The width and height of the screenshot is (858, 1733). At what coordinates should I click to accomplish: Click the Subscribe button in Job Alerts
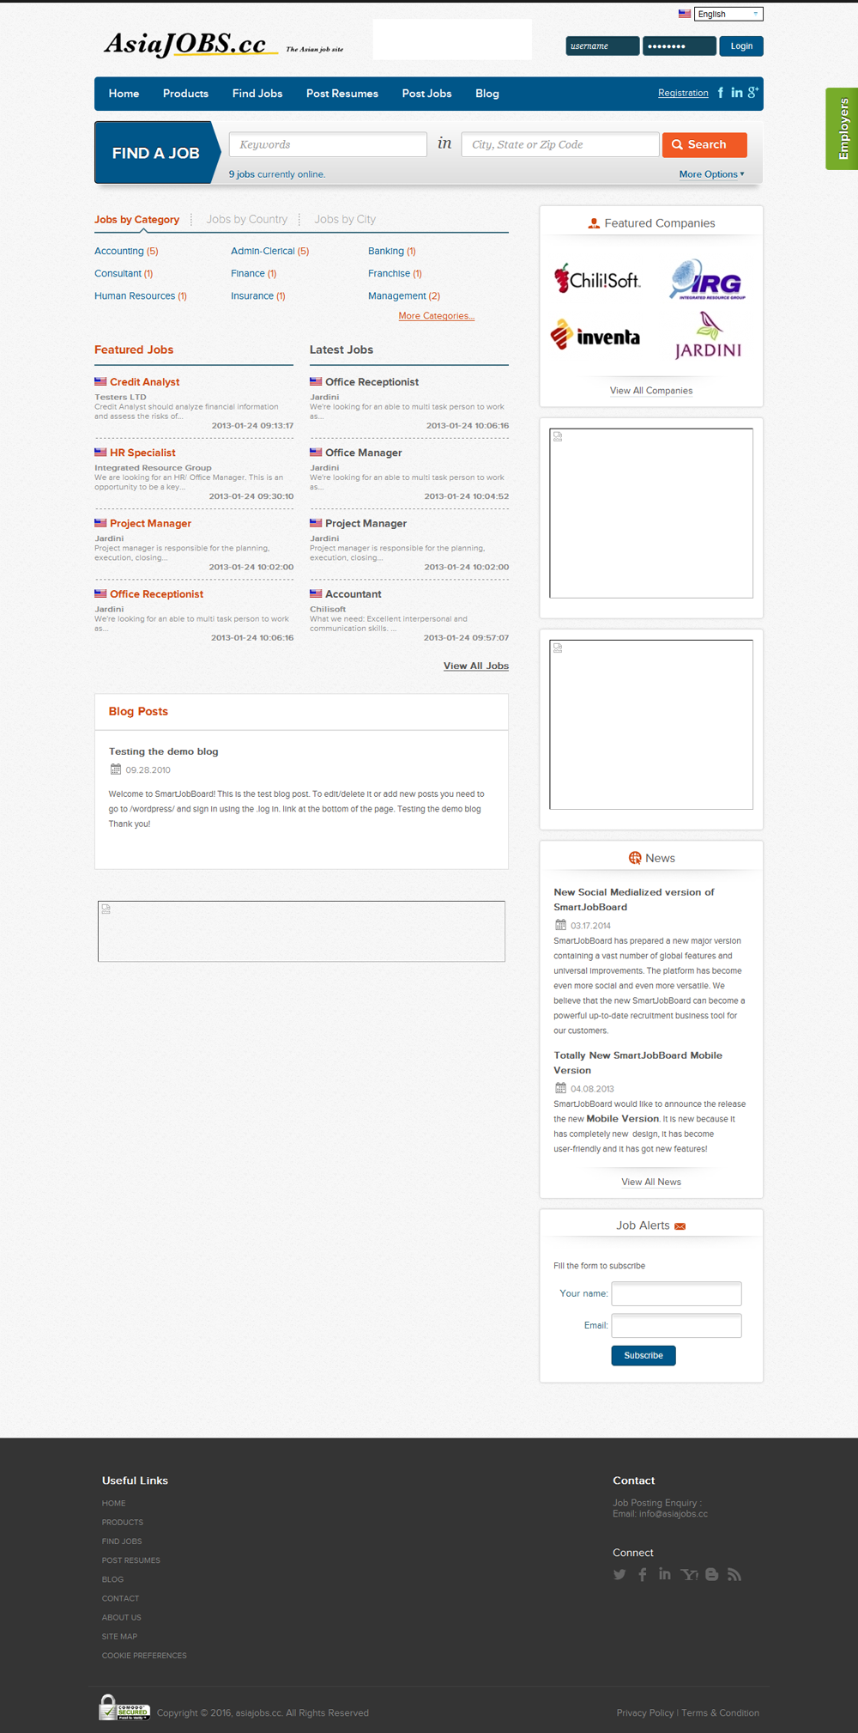[643, 1355]
